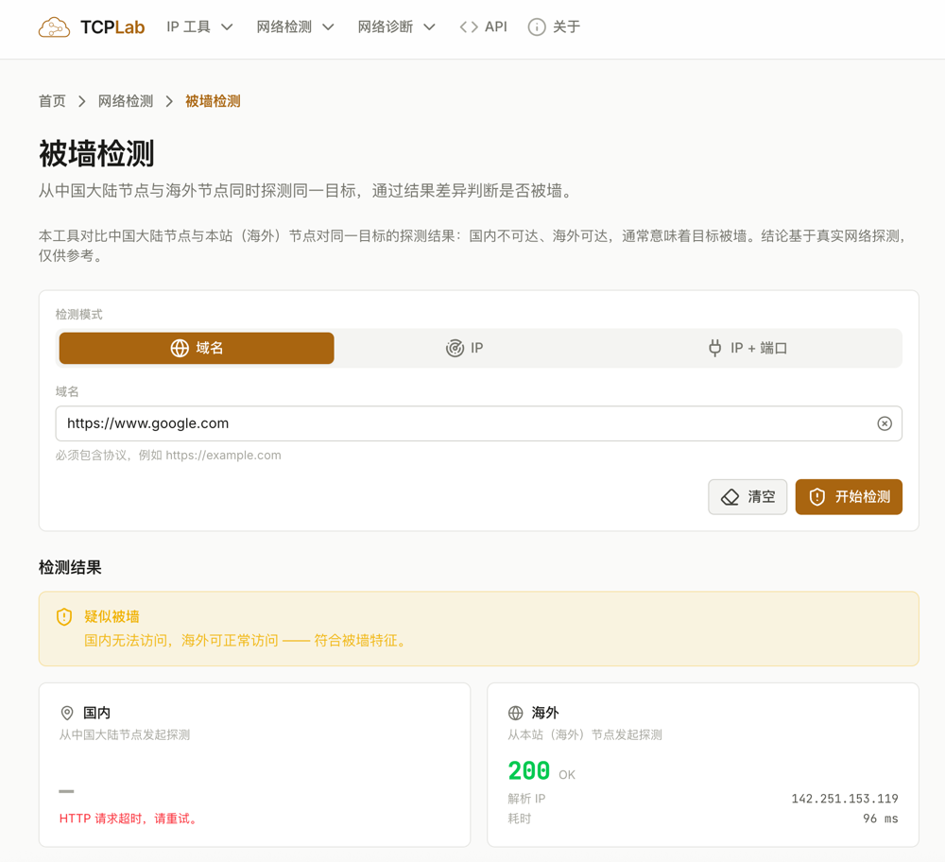Click the 开始检测 button
Image resolution: width=945 pixels, height=862 pixels.
[849, 497]
